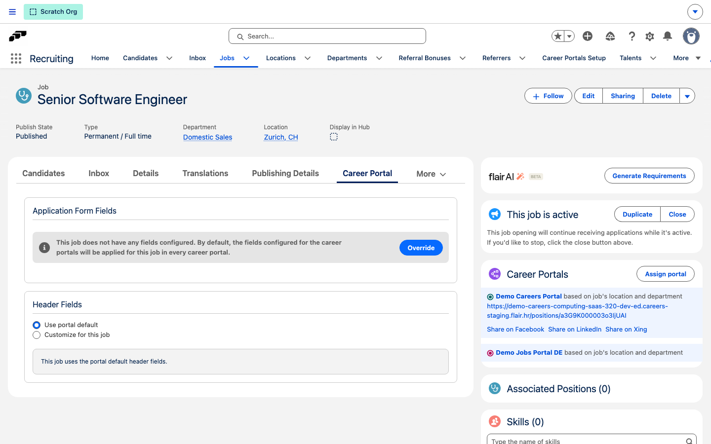Expand the Jobs nav dropdown chevron
The width and height of the screenshot is (711, 444).
(246, 58)
